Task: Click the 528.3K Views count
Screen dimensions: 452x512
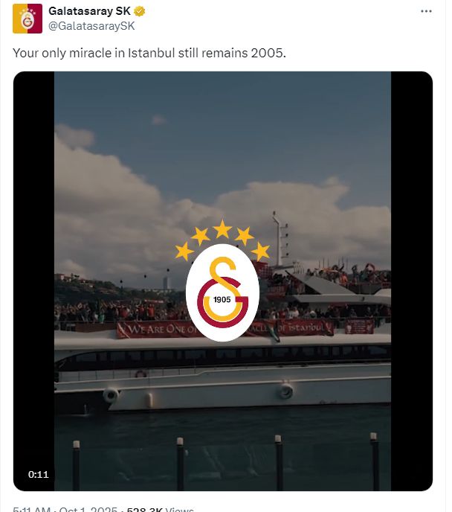Action: [160, 509]
